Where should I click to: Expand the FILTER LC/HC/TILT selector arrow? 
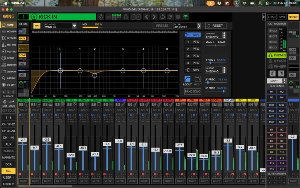(x=199, y=26)
